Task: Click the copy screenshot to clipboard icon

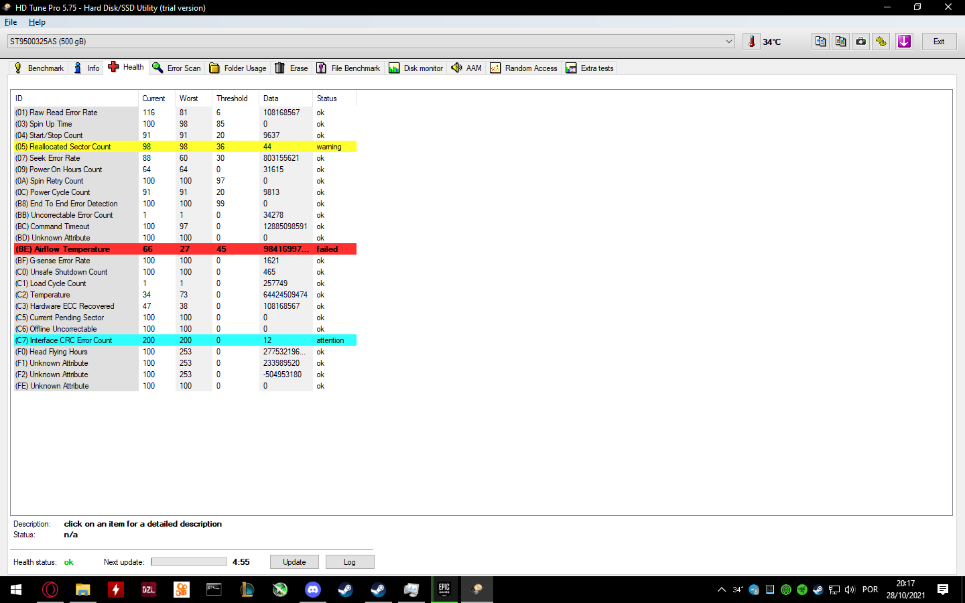Action: click(x=840, y=42)
